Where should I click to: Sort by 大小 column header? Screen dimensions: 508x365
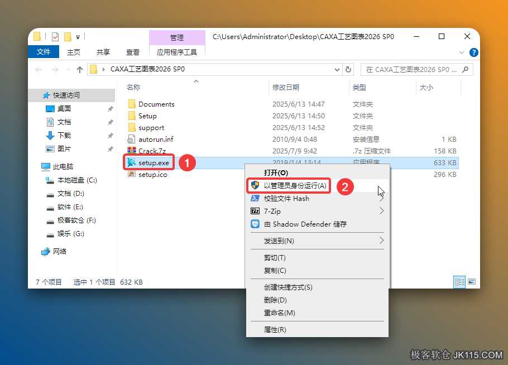[426, 88]
